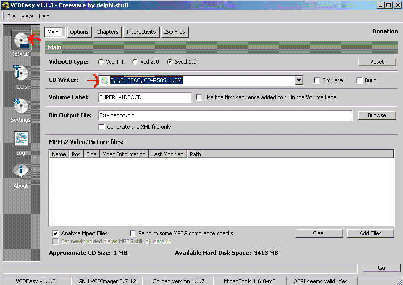Viewport: 403px width, 285px height.
Task: Click the Approximate CD Size 1 MB text
Action: click(88, 253)
